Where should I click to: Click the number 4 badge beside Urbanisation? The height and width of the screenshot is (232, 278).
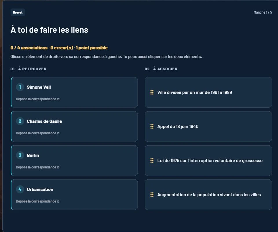pyautogui.click(x=20, y=189)
